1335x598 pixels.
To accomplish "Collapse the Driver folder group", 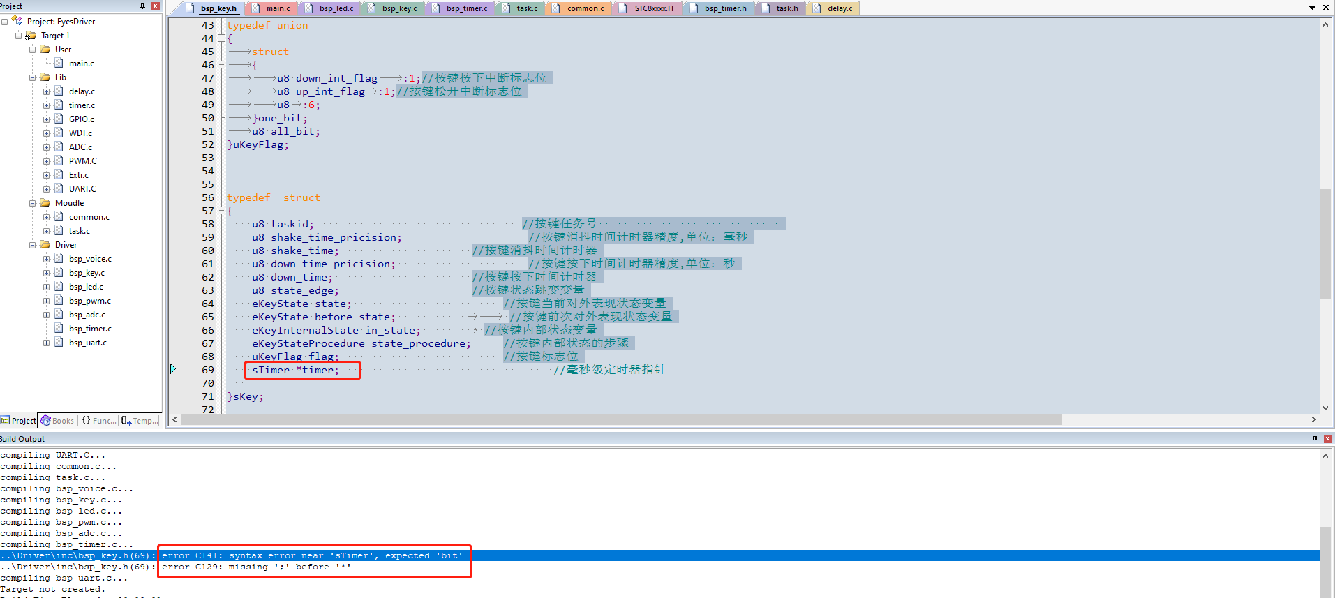I will click(x=32, y=245).
